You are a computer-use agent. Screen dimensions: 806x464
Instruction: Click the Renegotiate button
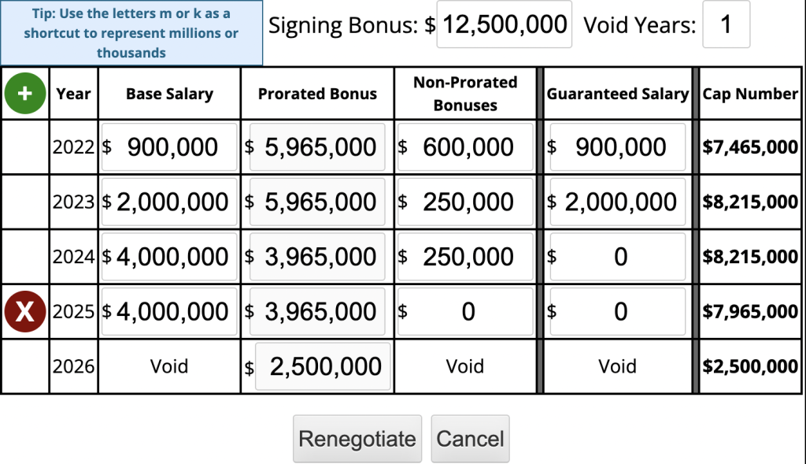pyautogui.click(x=357, y=439)
